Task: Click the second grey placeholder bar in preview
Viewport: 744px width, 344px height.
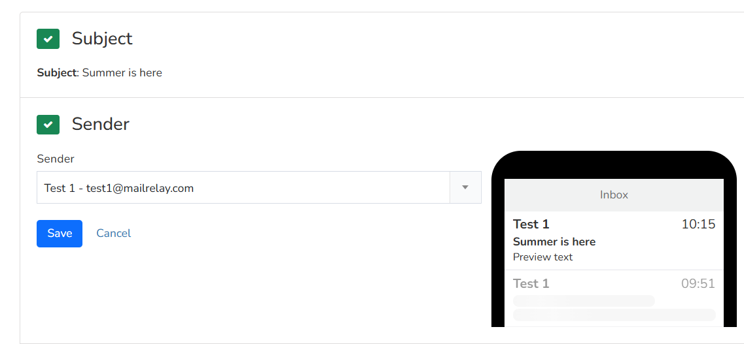Action: tap(614, 315)
